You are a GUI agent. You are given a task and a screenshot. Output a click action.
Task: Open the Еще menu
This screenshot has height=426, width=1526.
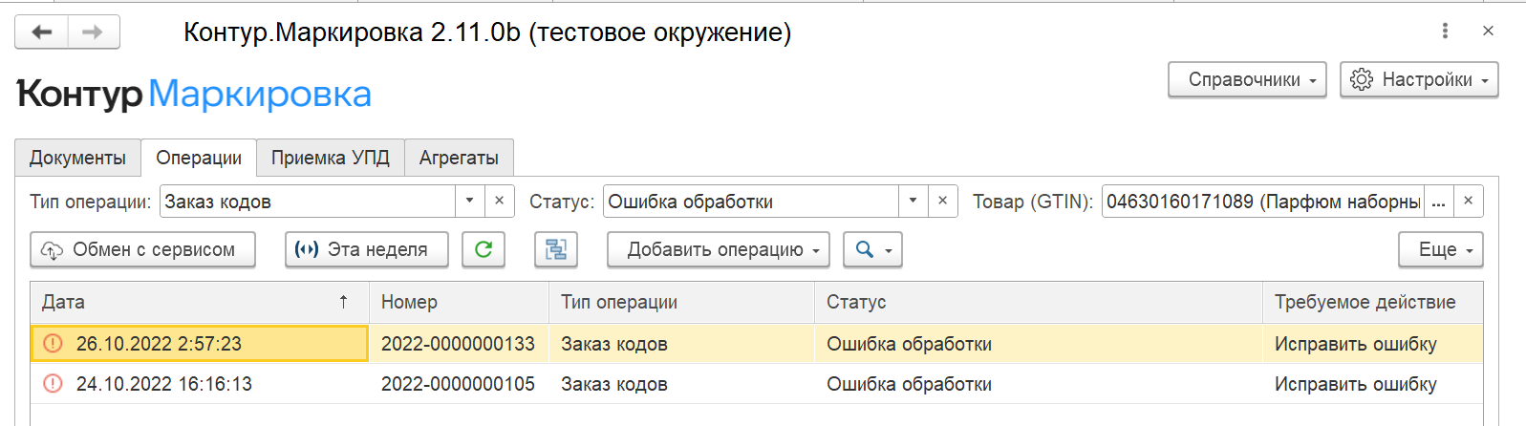point(1441,249)
